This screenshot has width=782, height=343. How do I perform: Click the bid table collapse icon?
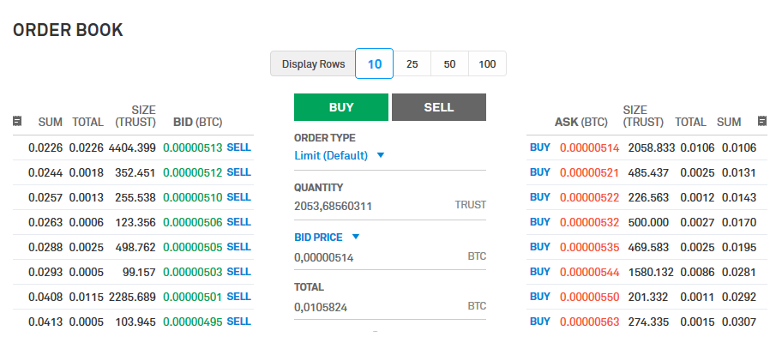(17, 122)
